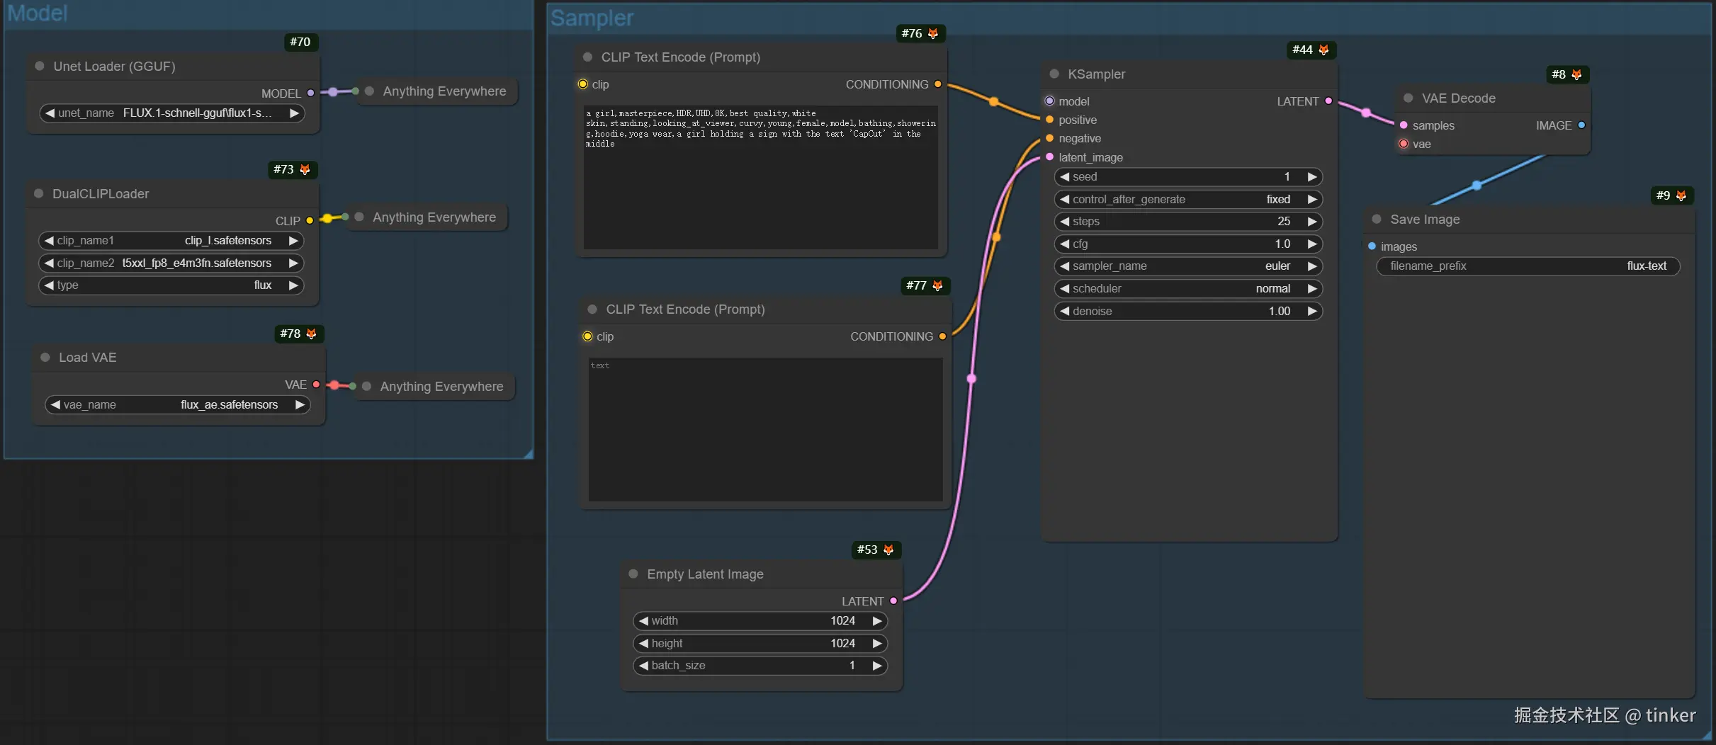Decrease the steps value with left arrow
The image size is (1716, 745).
1064,222
